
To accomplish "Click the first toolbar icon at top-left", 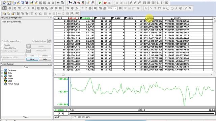I will point(4,3).
